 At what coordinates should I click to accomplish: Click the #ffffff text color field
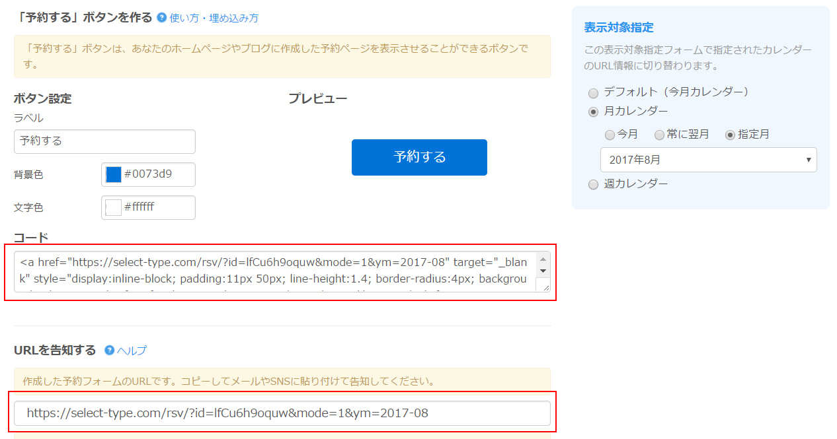click(x=157, y=207)
